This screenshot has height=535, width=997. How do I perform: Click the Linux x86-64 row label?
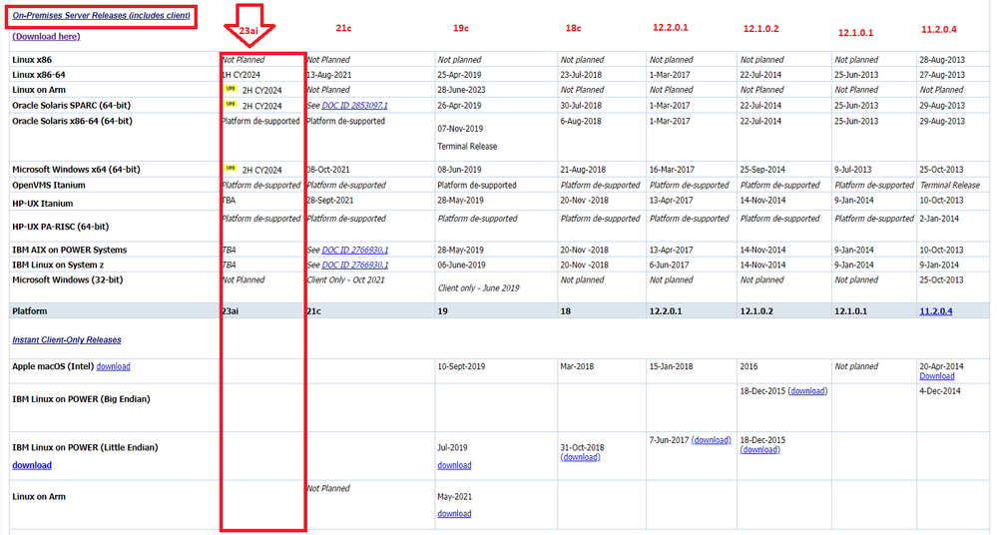point(39,75)
